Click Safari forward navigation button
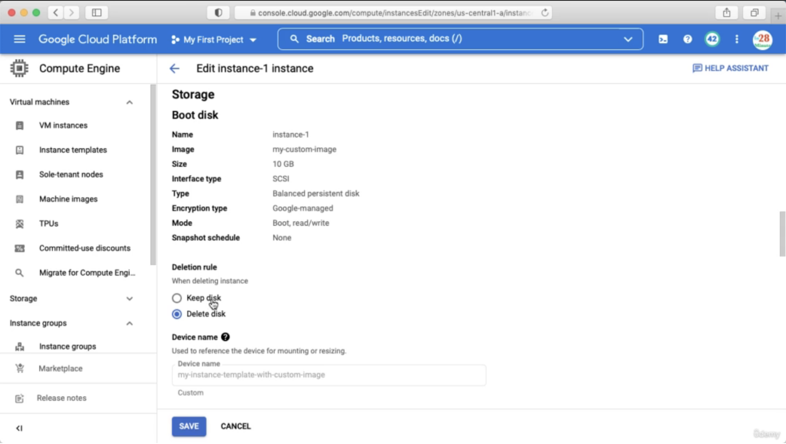The width and height of the screenshot is (786, 444). 71,12
